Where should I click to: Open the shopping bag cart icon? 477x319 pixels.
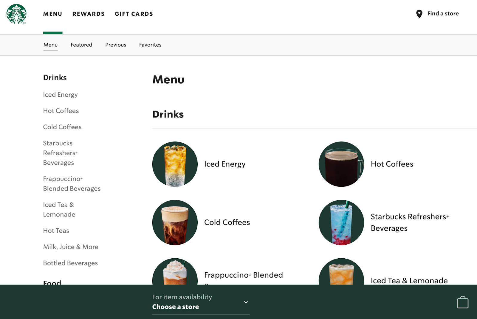click(463, 302)
